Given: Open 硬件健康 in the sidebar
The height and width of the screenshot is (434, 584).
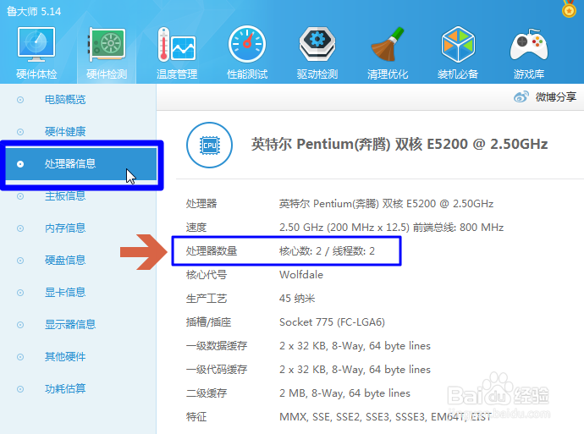Looking at the screenshot, I should coord(65,131).
